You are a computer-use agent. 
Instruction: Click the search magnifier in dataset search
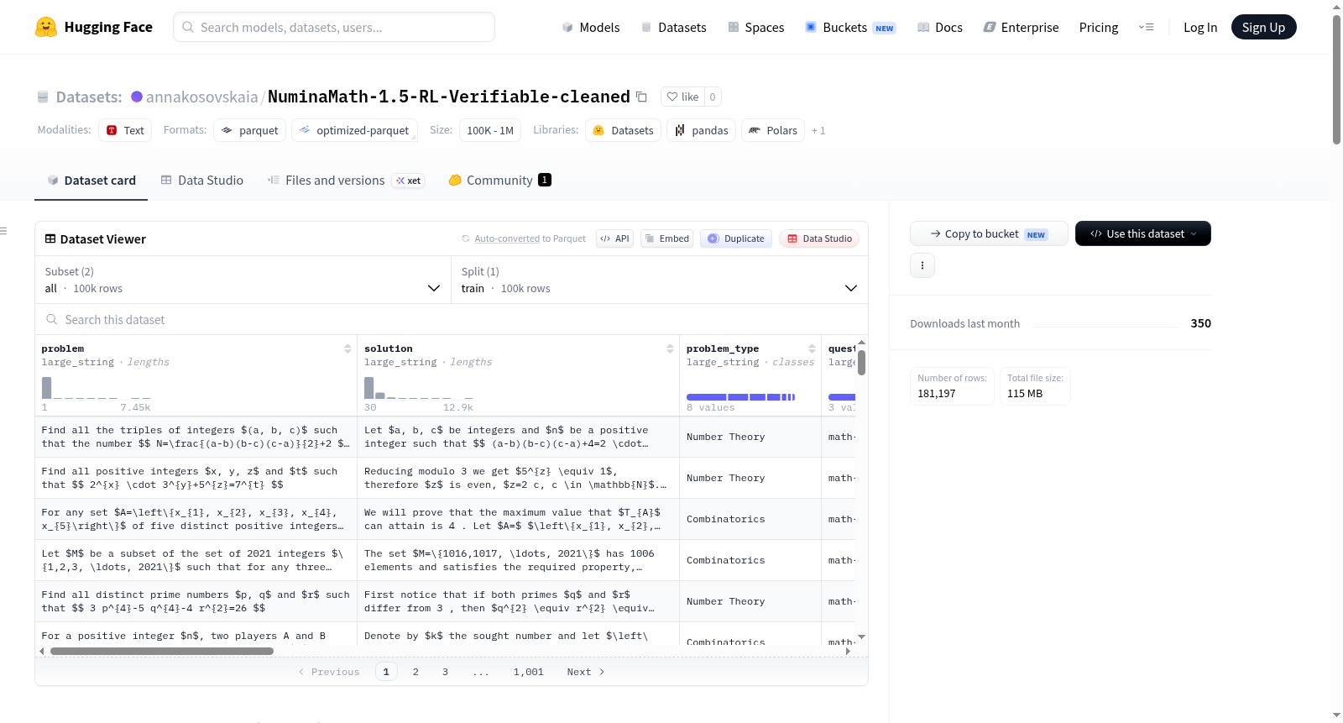pos(52,319)
